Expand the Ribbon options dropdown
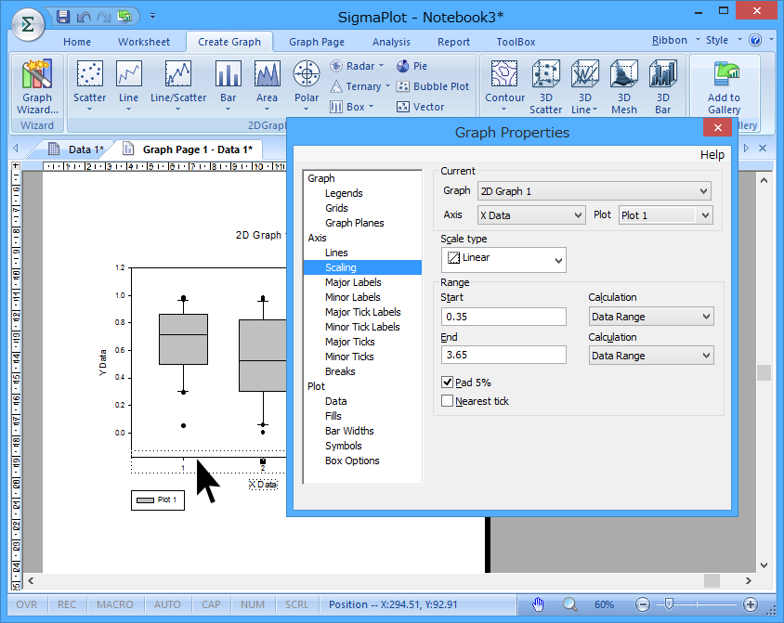 pyautogui.click(x=675, y=40)
